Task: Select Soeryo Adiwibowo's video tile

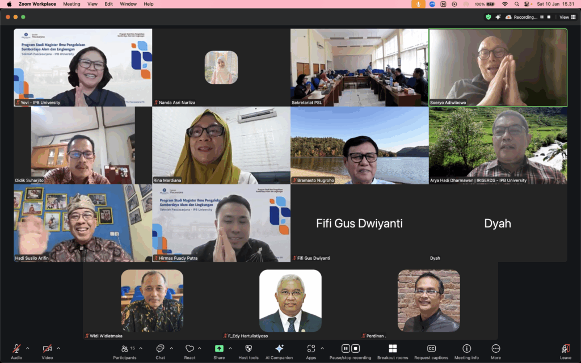Action: [x=498, y=67]
